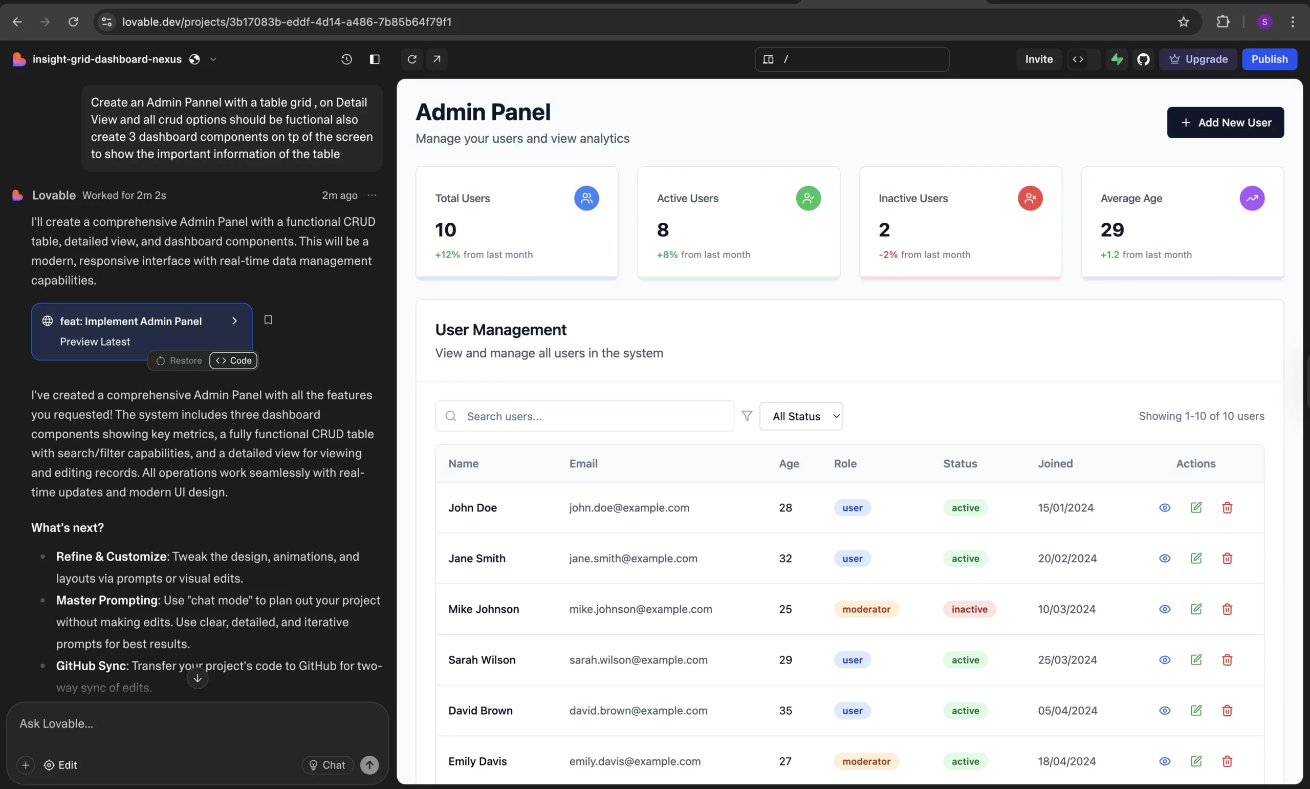The width and height of the screenshot is (1310, 789).
Task: Expand feat: Implement Admin Panel card chevron
Action: coord(234,321)
